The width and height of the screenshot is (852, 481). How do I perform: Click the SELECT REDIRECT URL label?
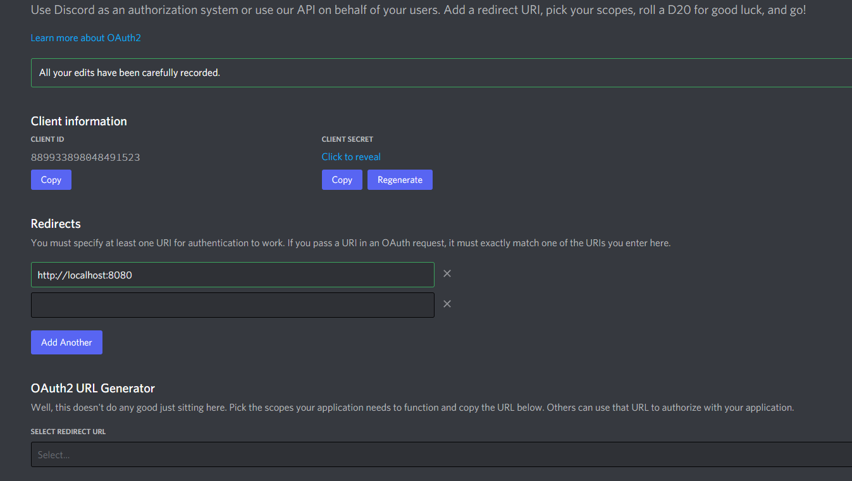(68, 431)
